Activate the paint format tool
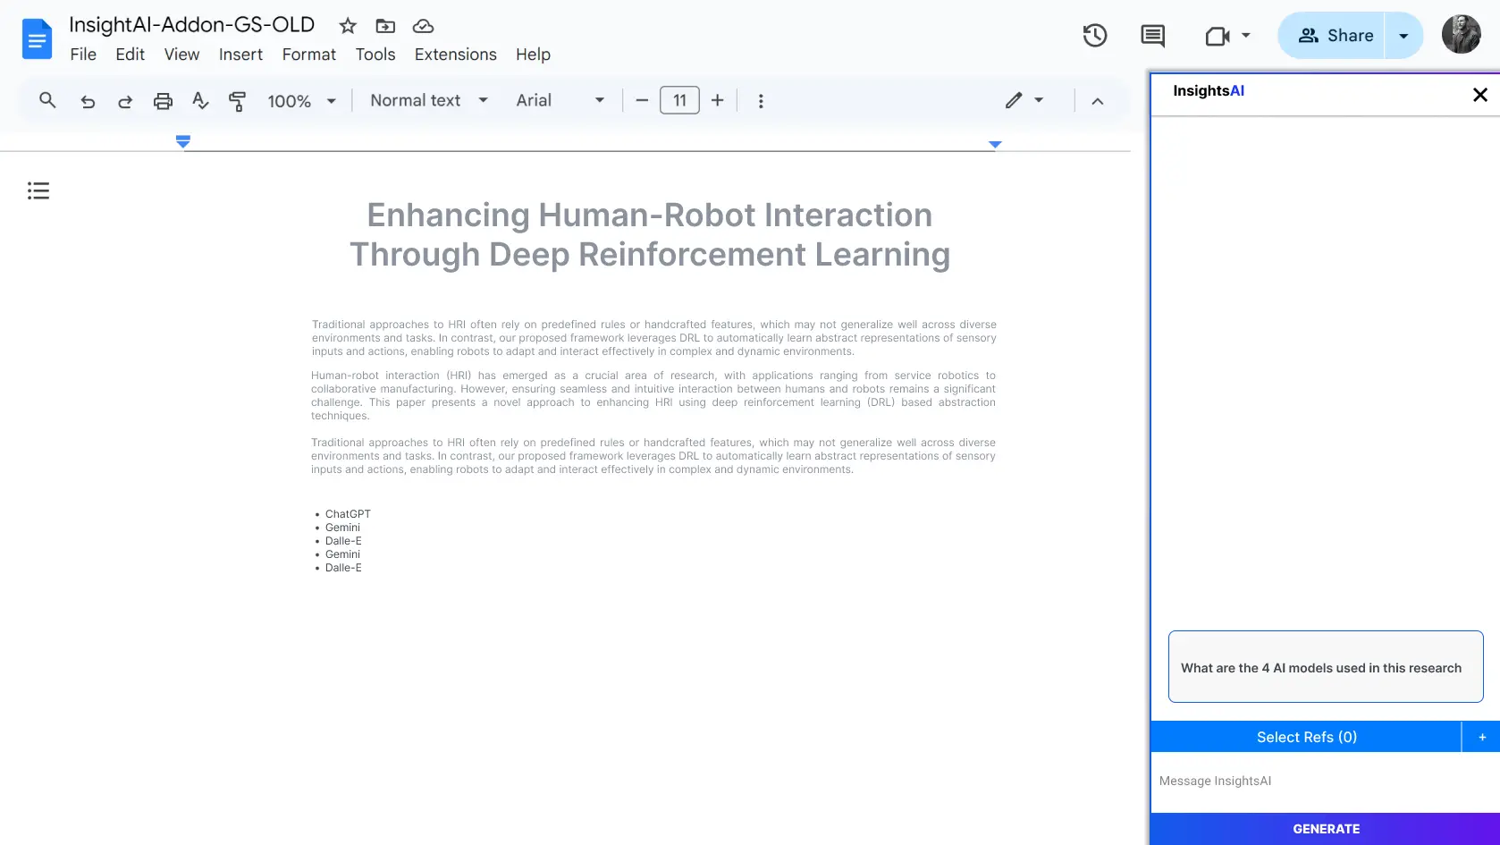The width and height of the screenshot is (1500, 845). click(x=237, y=101)
